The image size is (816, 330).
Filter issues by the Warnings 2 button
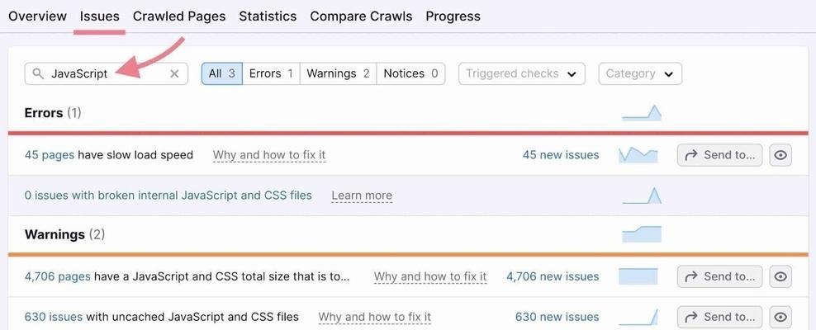338,73
